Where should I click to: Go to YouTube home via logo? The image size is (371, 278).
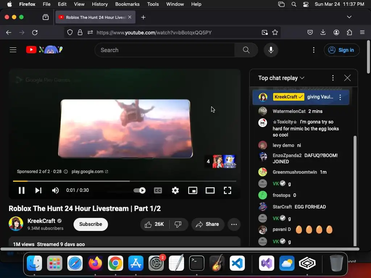click(45, 50)
